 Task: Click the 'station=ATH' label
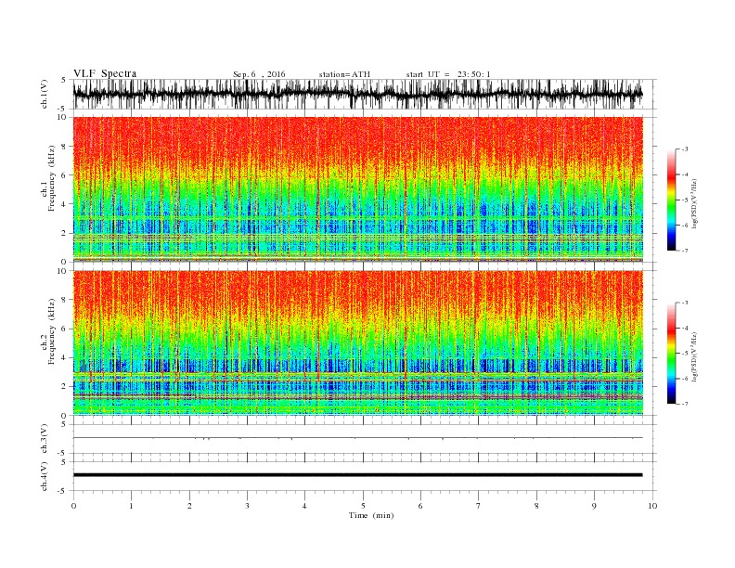point(344,74)
